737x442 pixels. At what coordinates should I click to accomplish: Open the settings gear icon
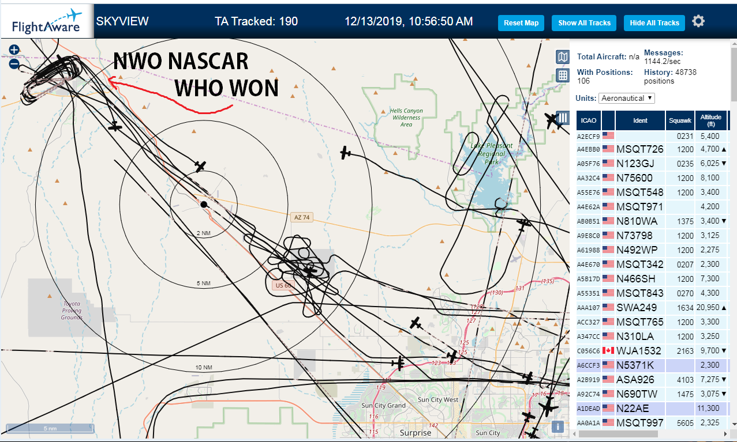pos(698,22)
